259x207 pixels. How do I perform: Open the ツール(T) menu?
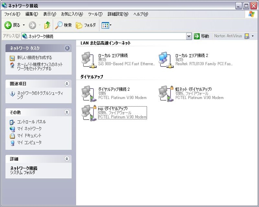pyautogui.click(x=95, y=14)
